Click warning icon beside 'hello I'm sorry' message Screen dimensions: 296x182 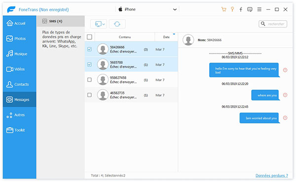coord(285,70)
